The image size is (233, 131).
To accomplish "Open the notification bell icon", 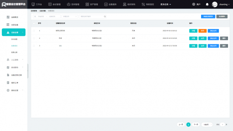I will click(207, 4).
